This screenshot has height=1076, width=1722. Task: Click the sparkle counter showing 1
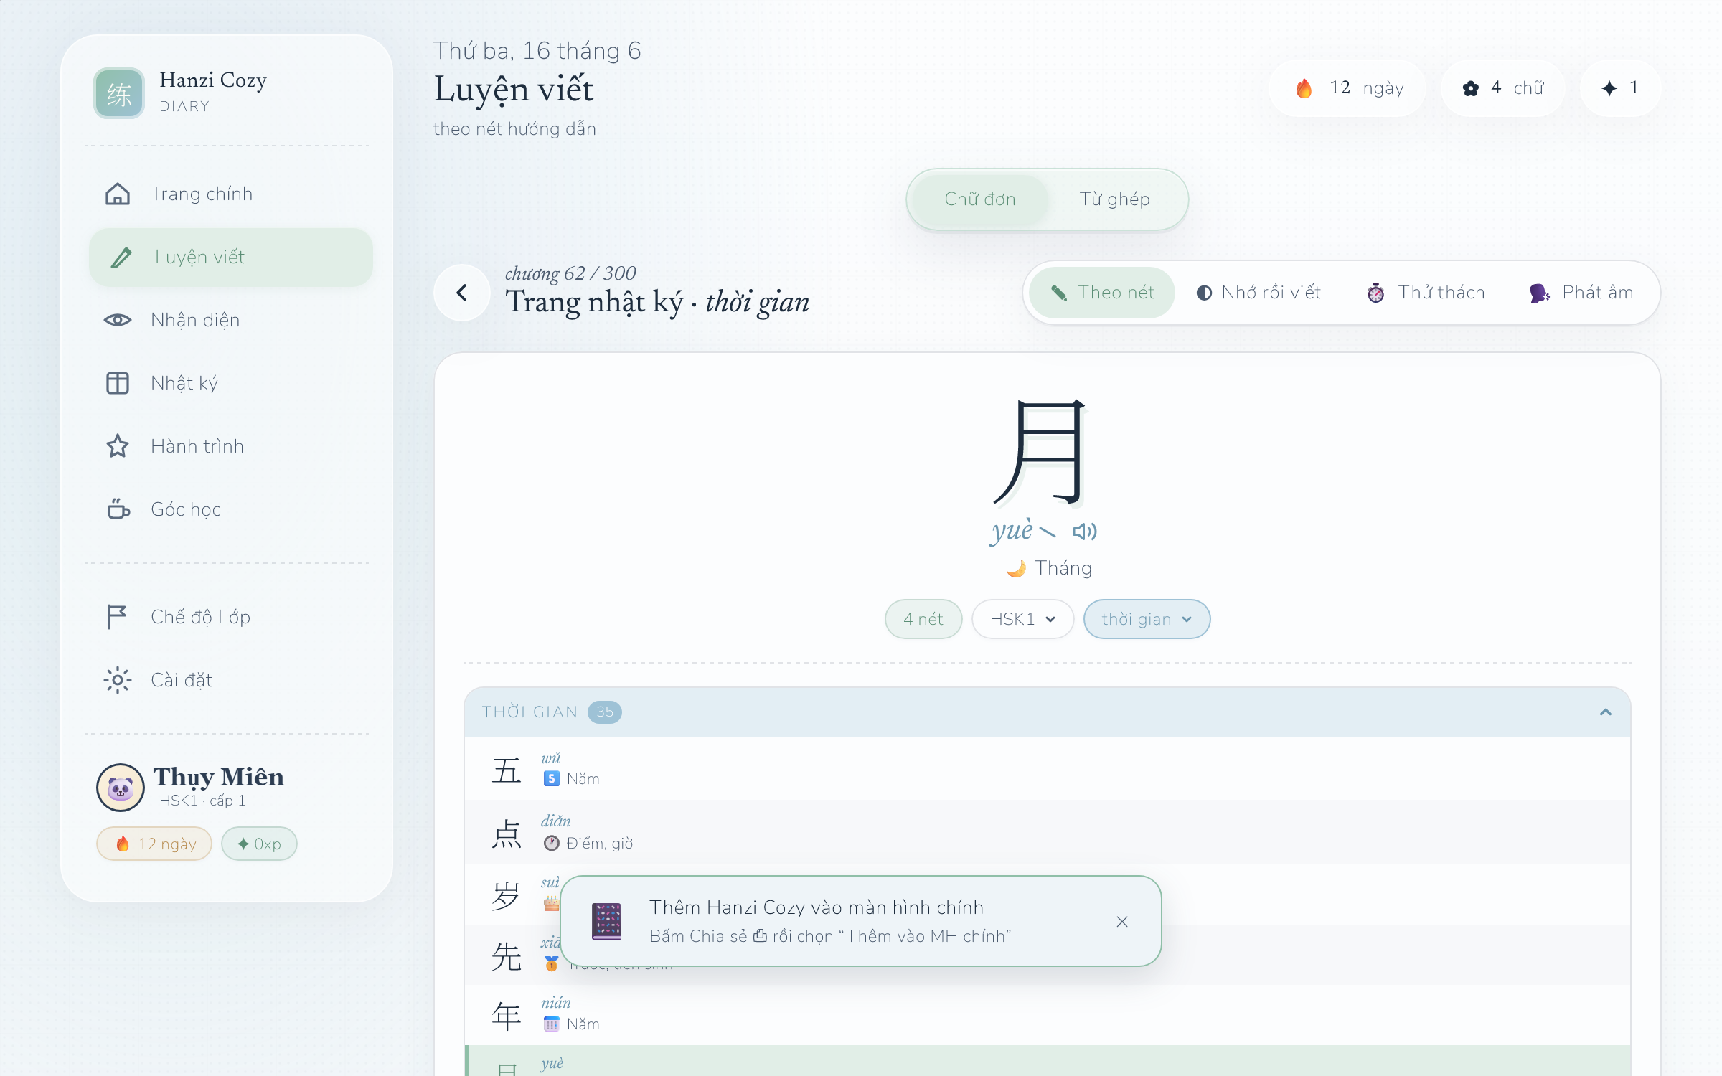click(1620, 88)
